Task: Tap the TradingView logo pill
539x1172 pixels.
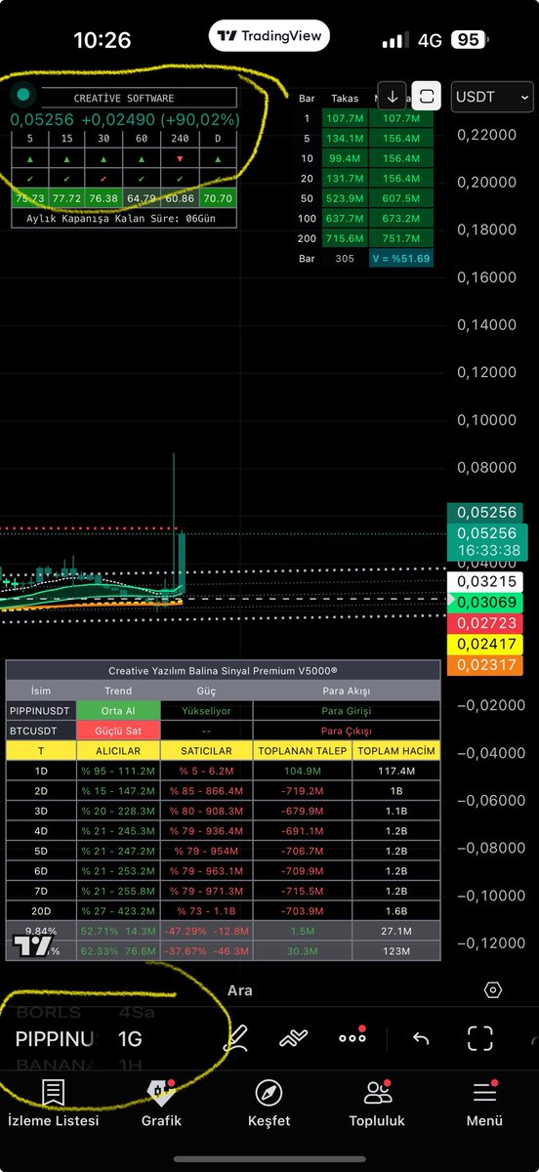Action: click(x=269, y=35)
